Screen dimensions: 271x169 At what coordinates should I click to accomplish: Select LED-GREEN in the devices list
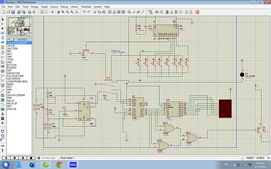pyautogui.click(x=13, y=79)
